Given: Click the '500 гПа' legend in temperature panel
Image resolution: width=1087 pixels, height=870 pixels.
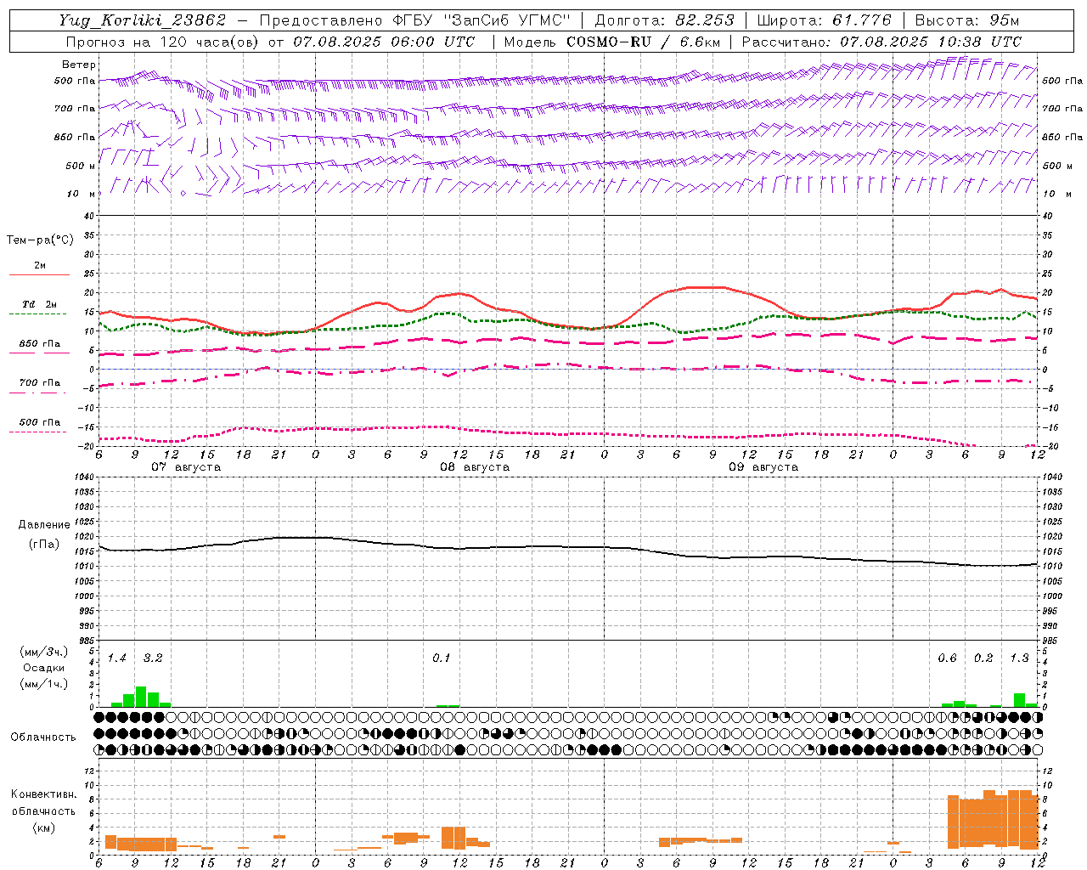Looking at the screenshot, I should pyautogui.click(x=40, y=422).
